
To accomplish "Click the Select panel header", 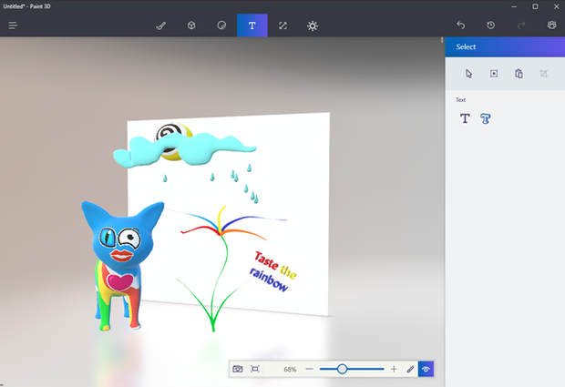I will 505,46.
